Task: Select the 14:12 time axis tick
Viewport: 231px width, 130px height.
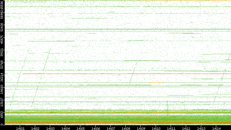Action: click(186, 128)
